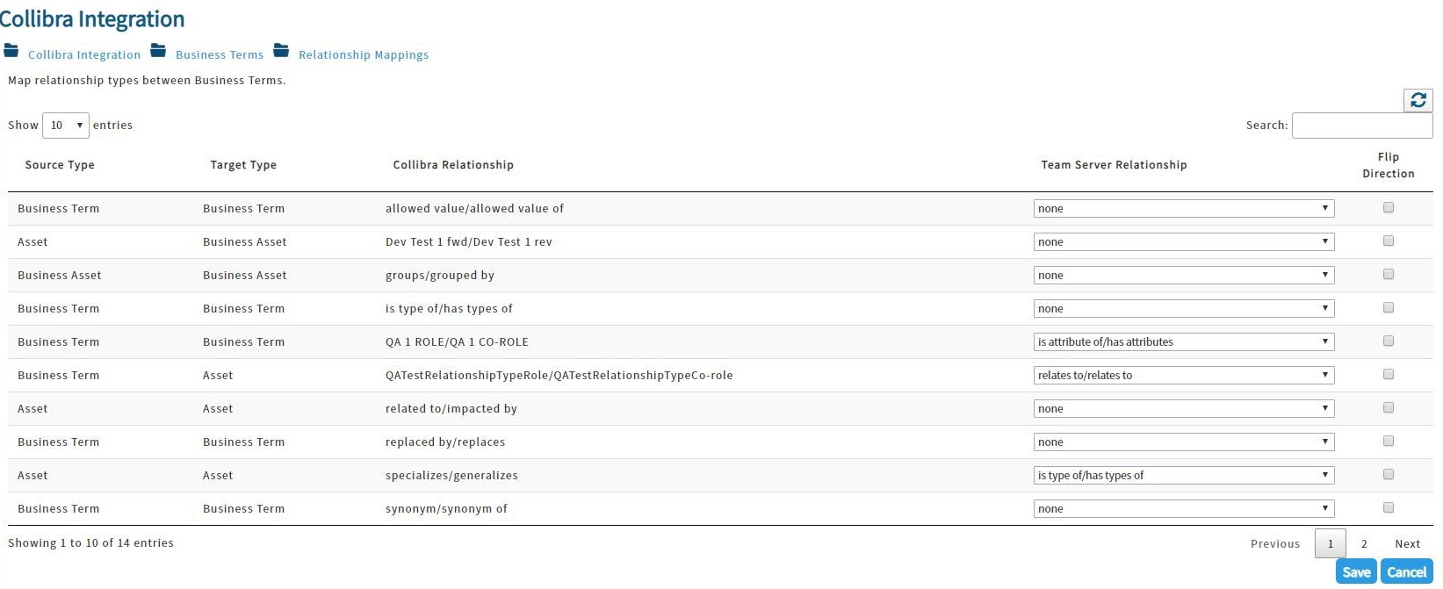Screen dimensions: 1443x589
Task: Open relationship dropdown for QA 1 ROLE row
Action: 1184,341
